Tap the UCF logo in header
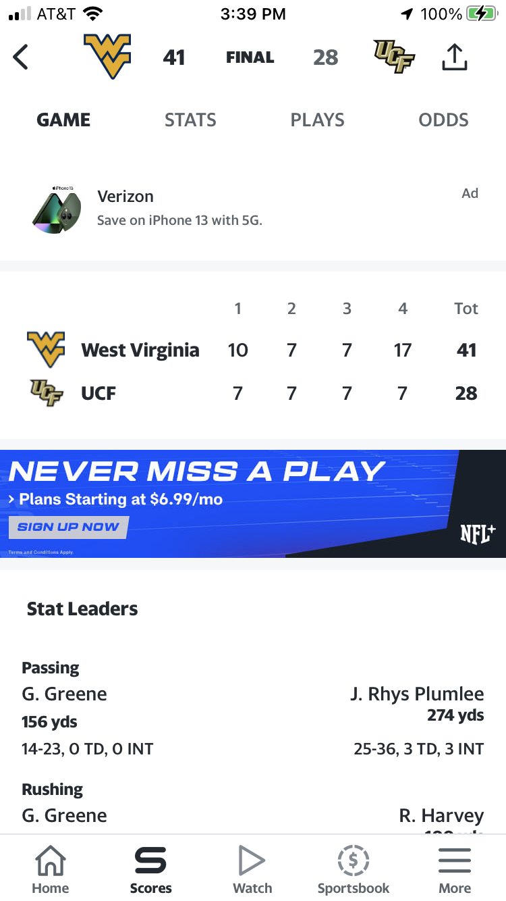The image size is (506, 901). pyautogui.click(x=394, y=57)
